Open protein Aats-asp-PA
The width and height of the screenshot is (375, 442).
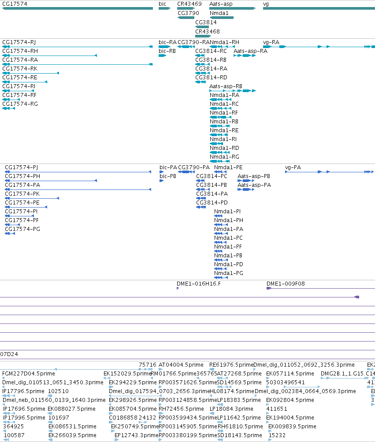246,189
